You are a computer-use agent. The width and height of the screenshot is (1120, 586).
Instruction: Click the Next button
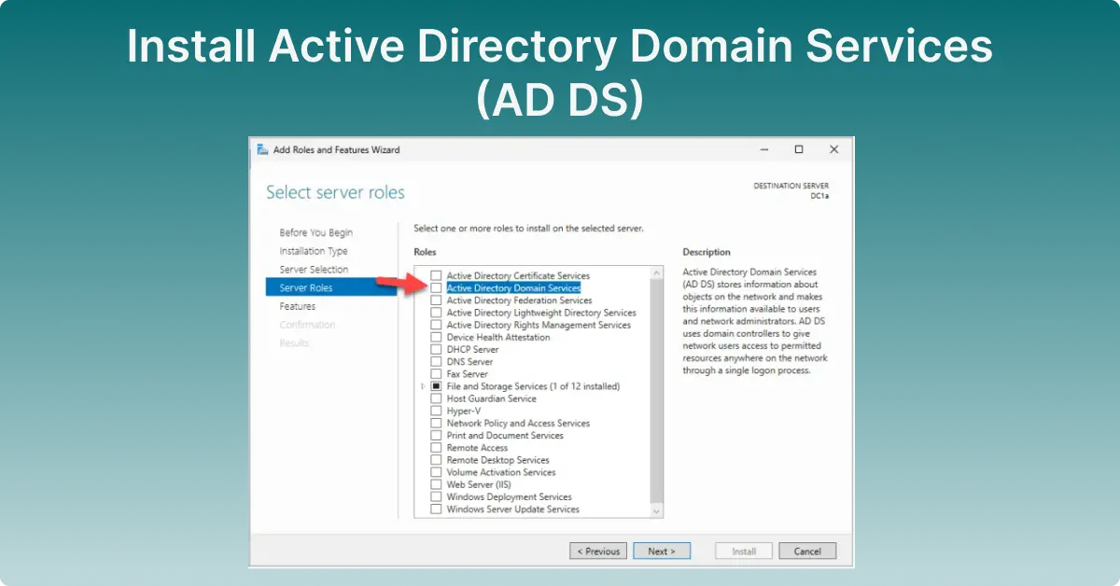662,551
